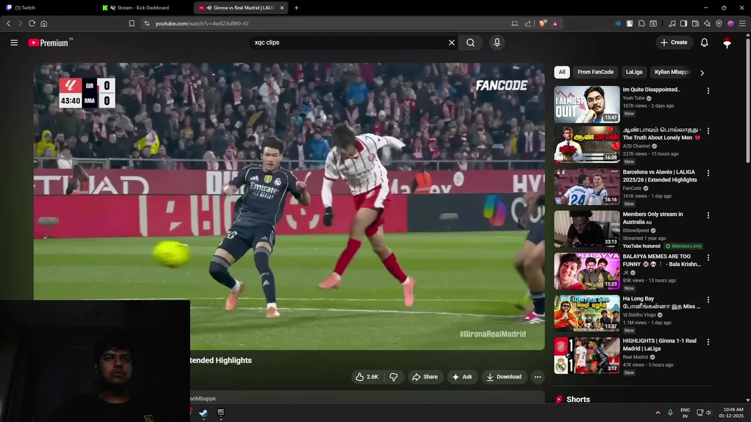
Task: Open the YouTube hamburger guide menu
Action: coord(14,43)
